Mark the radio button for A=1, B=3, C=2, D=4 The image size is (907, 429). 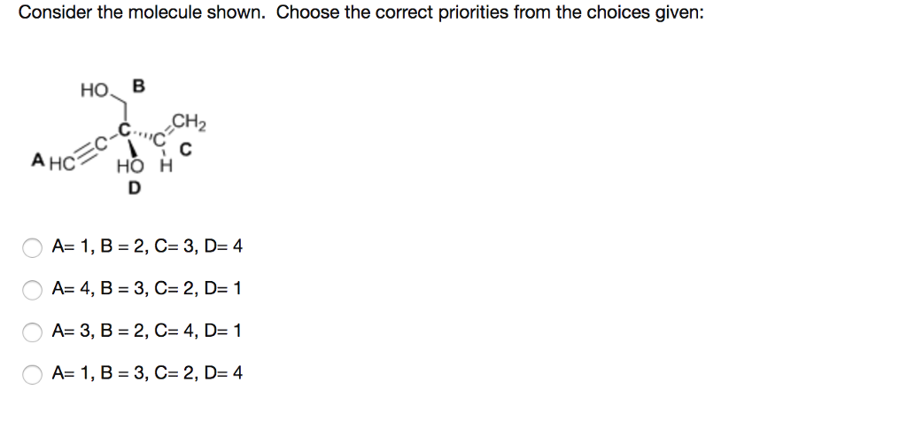point(33,375)
